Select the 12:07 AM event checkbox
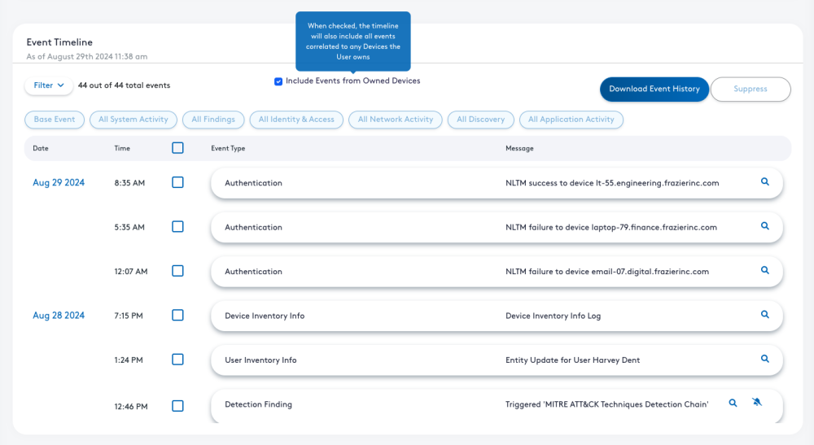The image size is (814, 445). pyautogui.click(x=177, y=271)
